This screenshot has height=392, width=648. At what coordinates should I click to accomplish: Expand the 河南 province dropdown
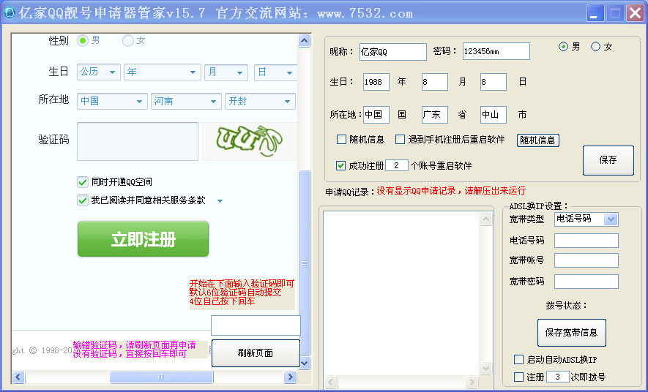(185, 102)
